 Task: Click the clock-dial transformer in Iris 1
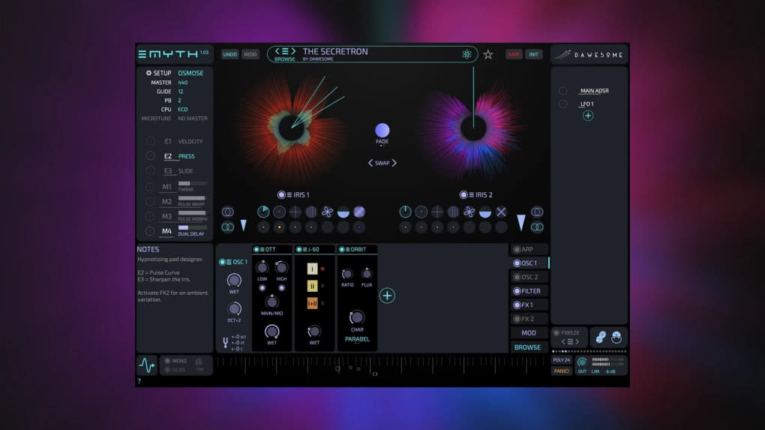pyautogui.click(x=263, y=212)
